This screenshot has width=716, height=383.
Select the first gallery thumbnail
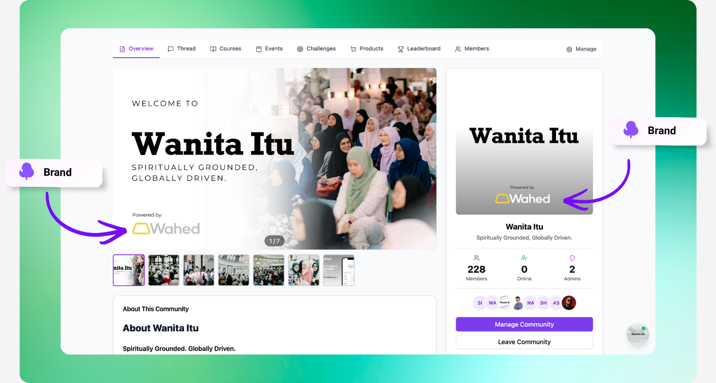[129, 270]
